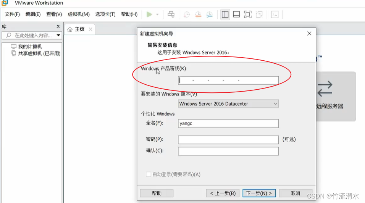Open the 文件(F) menu
365x203 pixels.
12,14
